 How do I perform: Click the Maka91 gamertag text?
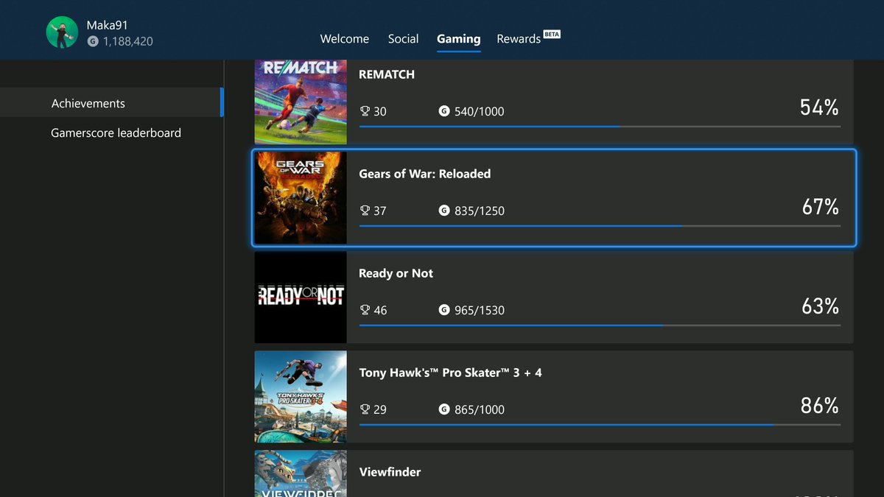pos(108,25)
